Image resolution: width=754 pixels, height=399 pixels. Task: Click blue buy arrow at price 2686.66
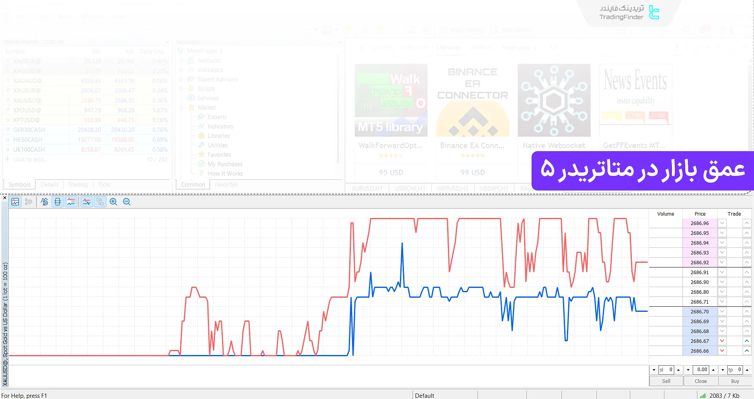click(747, 351)
